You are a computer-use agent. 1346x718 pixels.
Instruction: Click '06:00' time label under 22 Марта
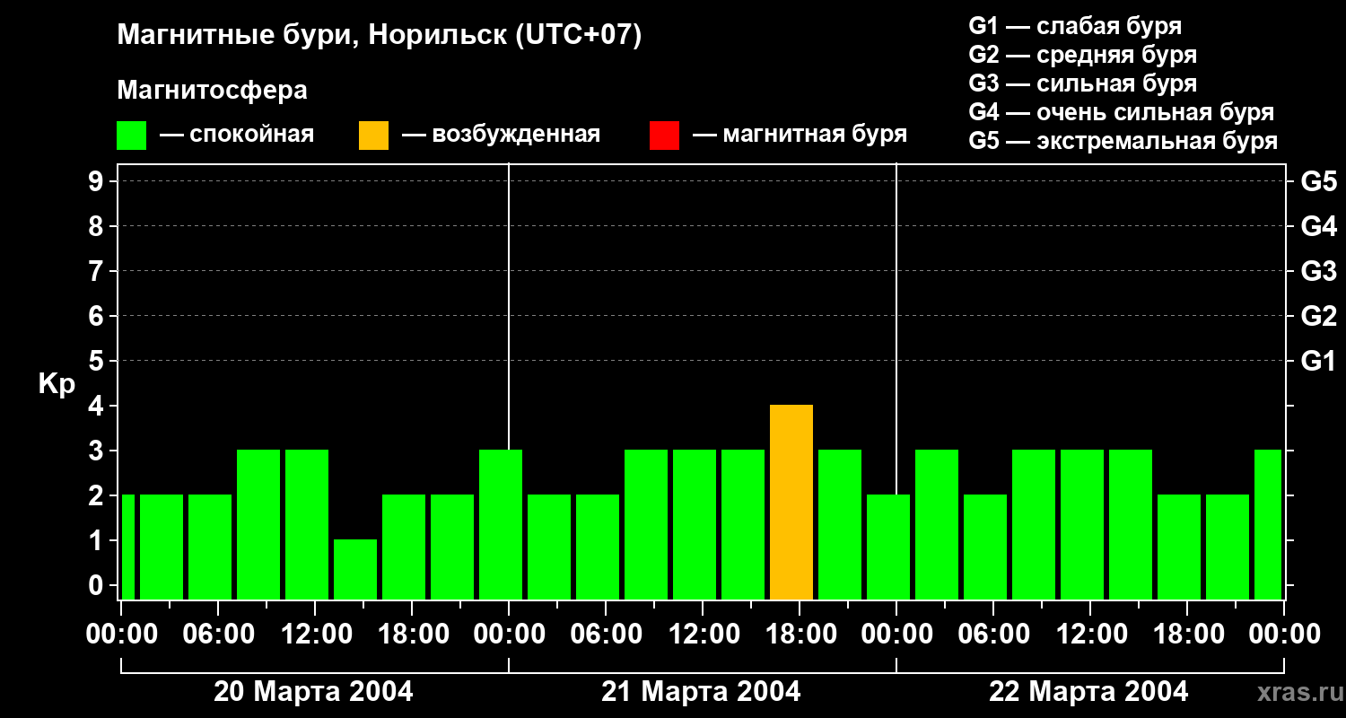993,634
